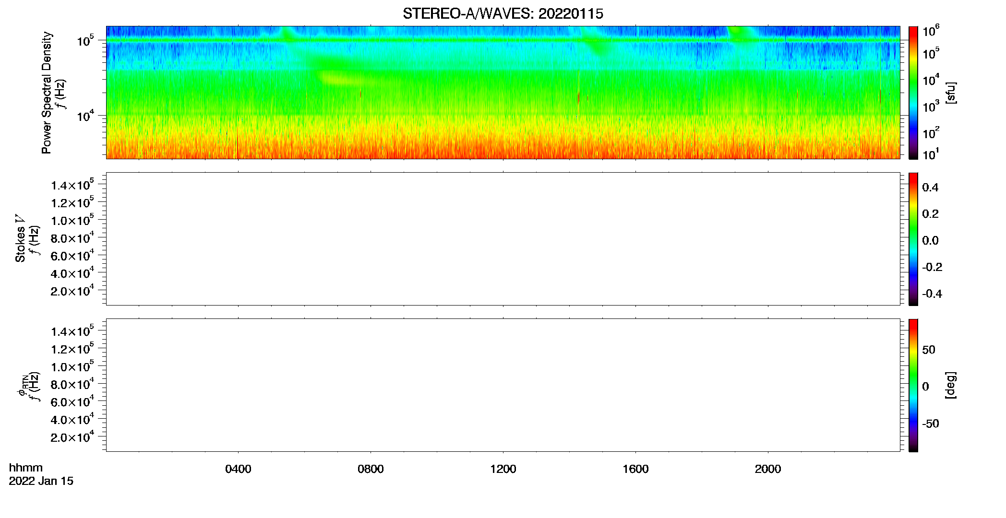Select the 'Stokes V' axis label
Screen dimensions: 1006x518
click(x=20, y=238)
